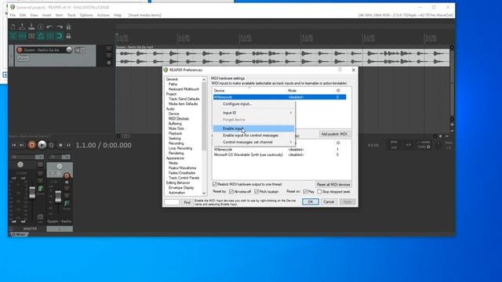
Task: Select Enable input in context menu
Action: [x=254, y=128]
